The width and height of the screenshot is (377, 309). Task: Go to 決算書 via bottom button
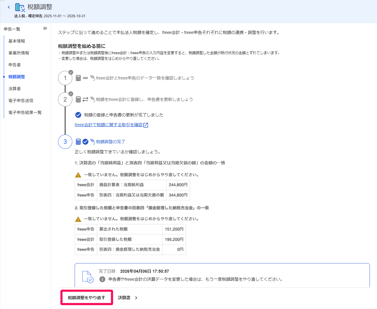pyautogui.click(x=124, y=298)
